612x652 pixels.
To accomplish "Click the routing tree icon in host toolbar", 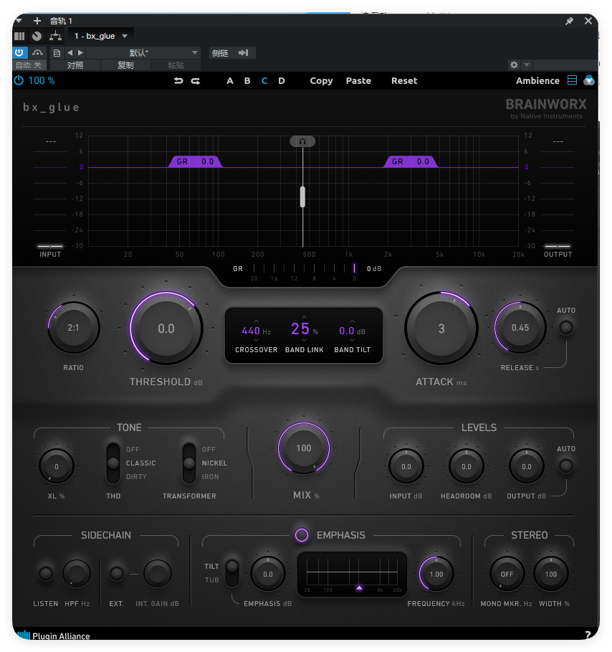I will tap(55, 36).
